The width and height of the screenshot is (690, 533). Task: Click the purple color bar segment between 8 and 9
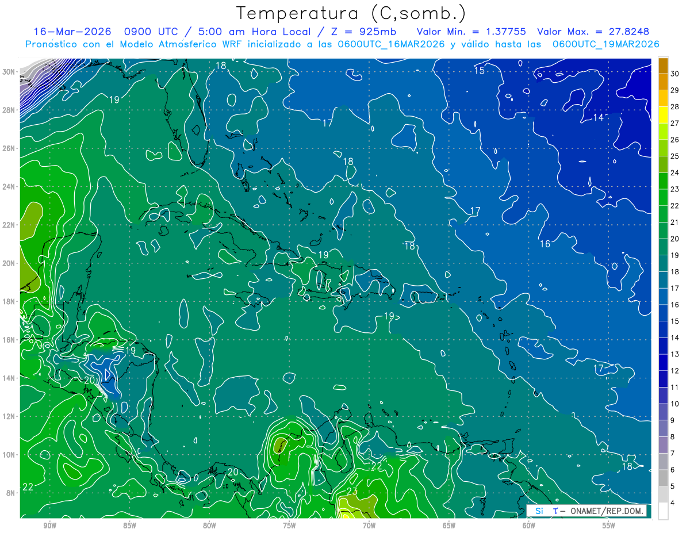tap(663, 428)
